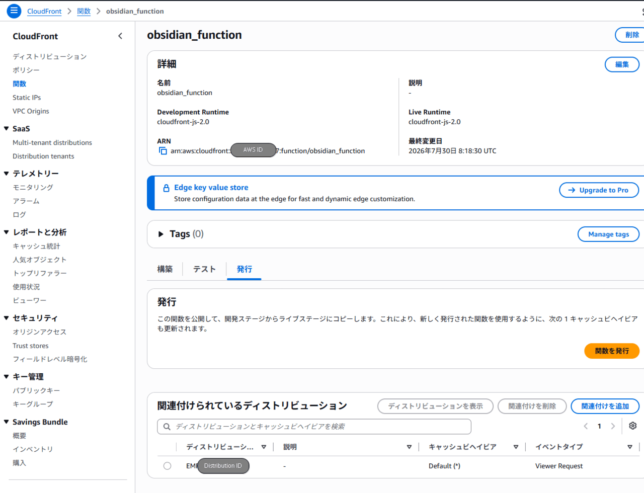Collapse the CloudFront side navigation panel
This screenshot has height=493, width=644.
(x=120, y=36)
